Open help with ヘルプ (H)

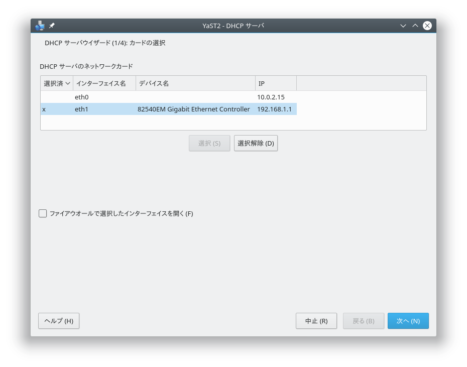pyautogui.click(x=59, y=321)
